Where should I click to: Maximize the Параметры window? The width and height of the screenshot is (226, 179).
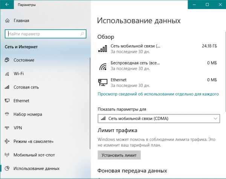207,5
